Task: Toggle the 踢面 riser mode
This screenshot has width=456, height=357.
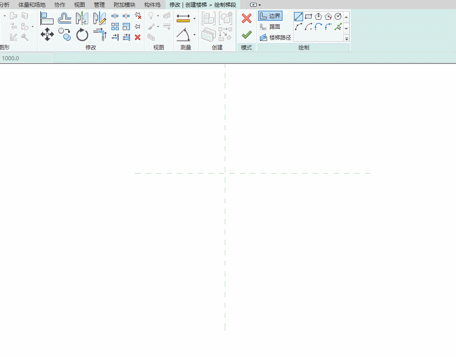Action: (x=270, y=27)
